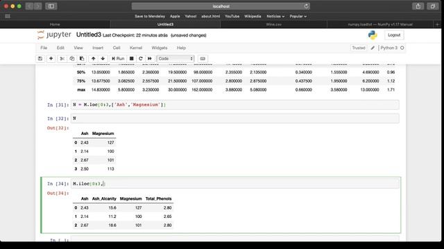
Task: Paste cells below icon
Action: (82, 58)
